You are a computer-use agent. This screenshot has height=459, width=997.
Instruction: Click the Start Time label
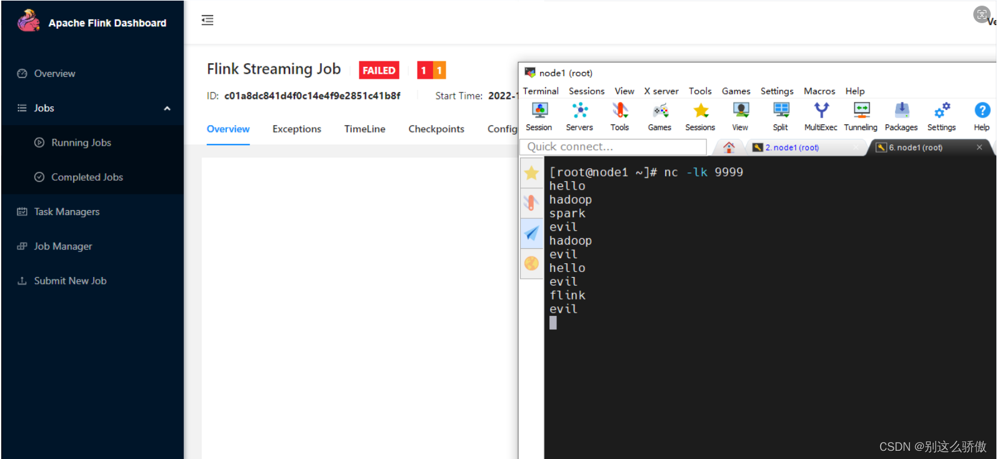point(459,96)
